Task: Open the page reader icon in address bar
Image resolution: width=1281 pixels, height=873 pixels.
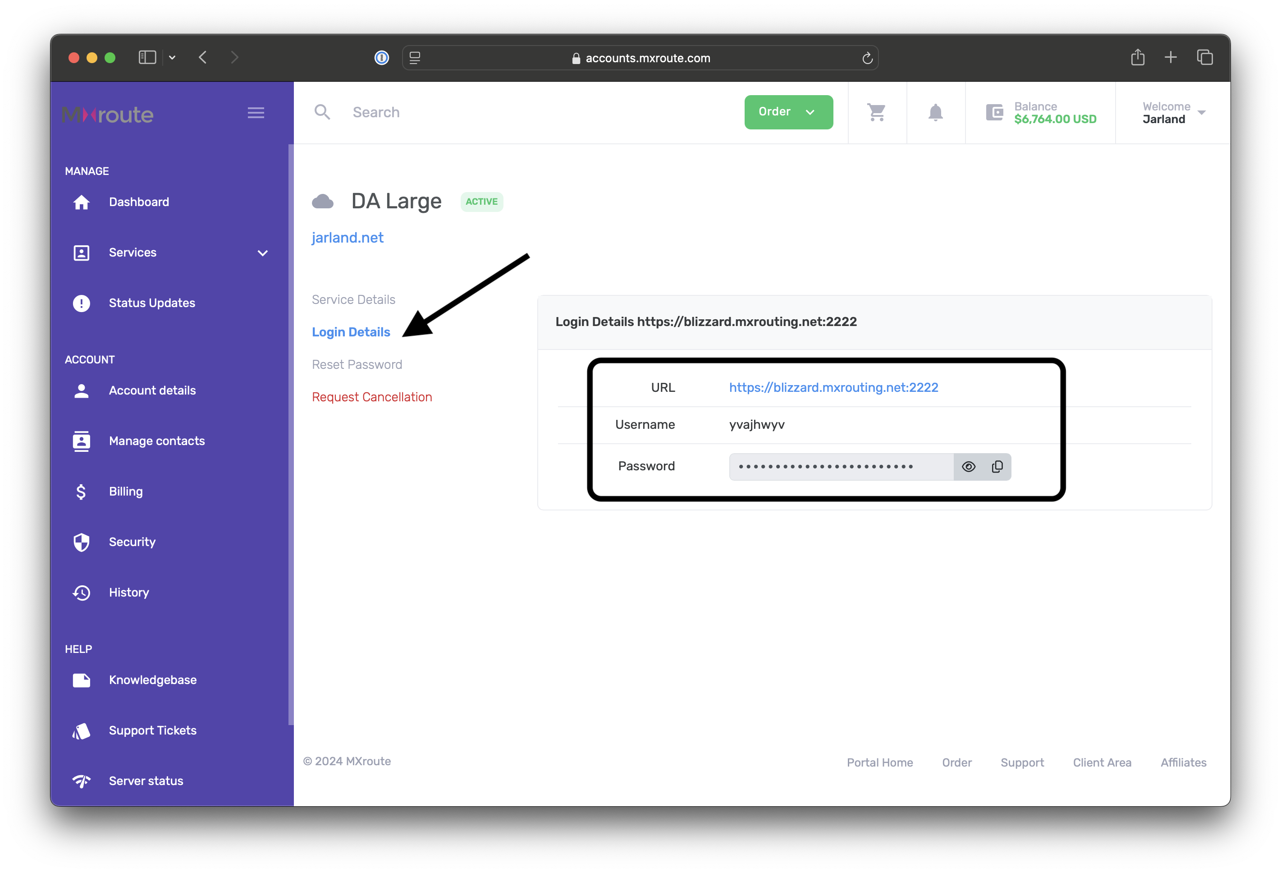Action: (x=415, y=58)
